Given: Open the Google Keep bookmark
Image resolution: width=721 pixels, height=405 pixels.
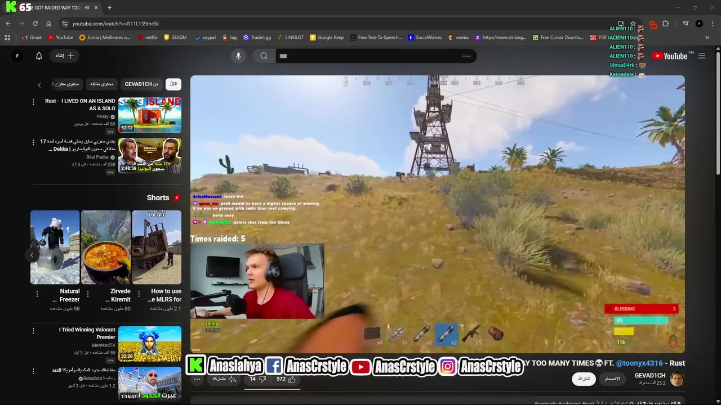Looking at the screenshot, I should [x=327, y=38].
